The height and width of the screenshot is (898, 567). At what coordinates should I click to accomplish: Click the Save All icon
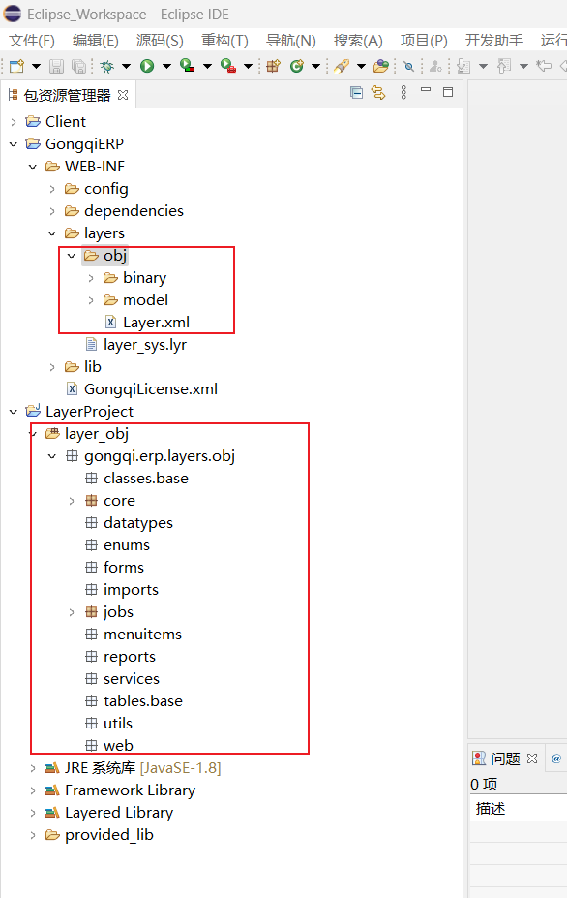77,67
